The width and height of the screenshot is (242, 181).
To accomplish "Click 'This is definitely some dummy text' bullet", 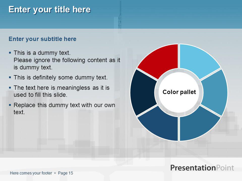I will tap(60, 77).
